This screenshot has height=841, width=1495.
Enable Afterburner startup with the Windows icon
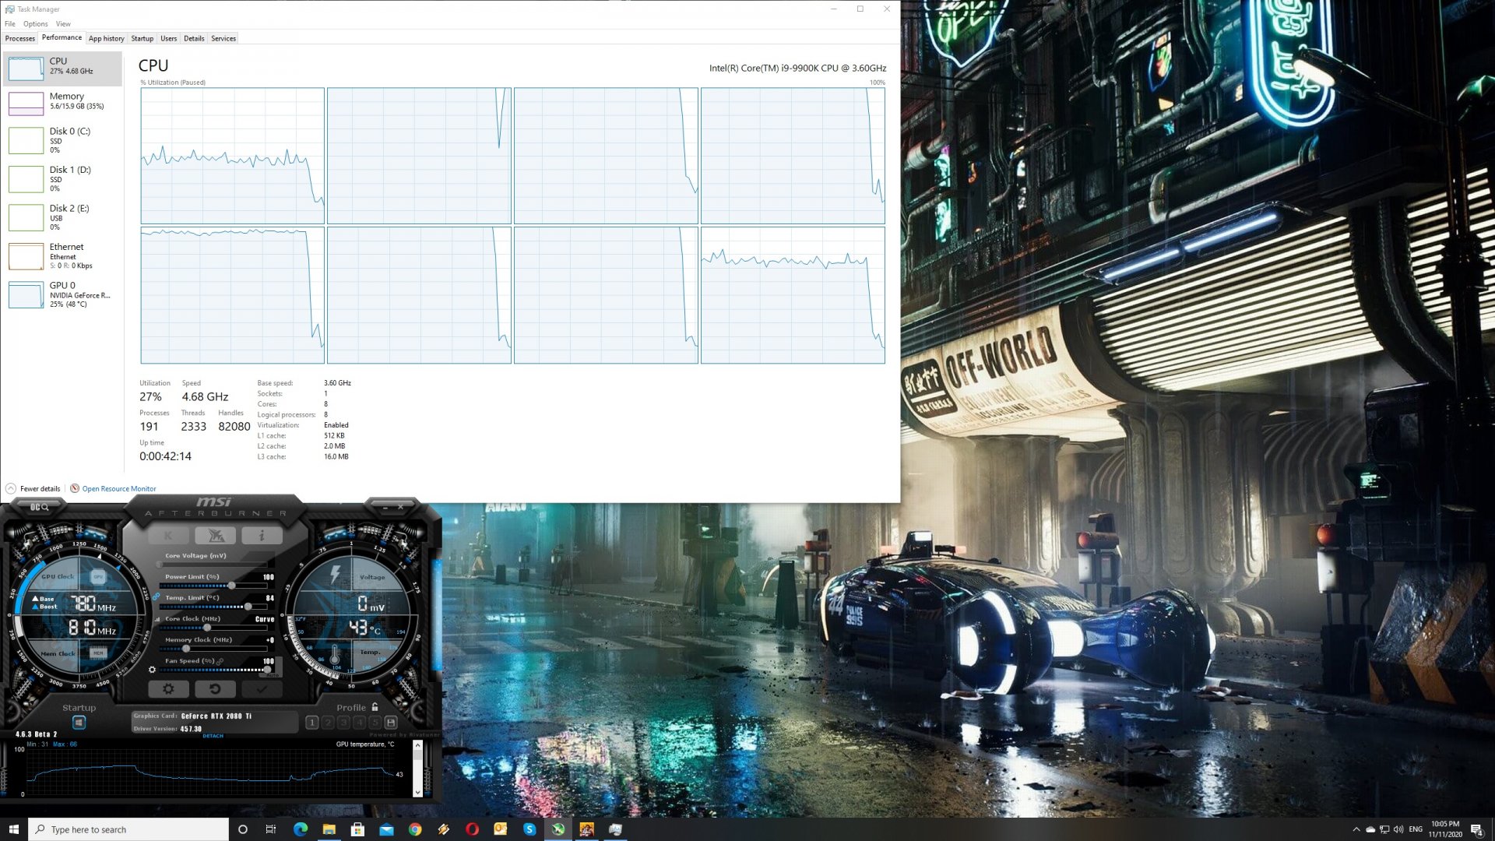point(78,722)
